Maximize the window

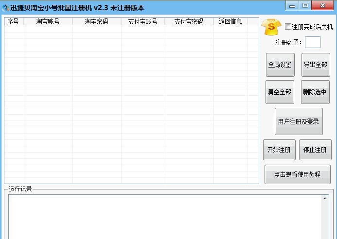[x=305, y=5]
